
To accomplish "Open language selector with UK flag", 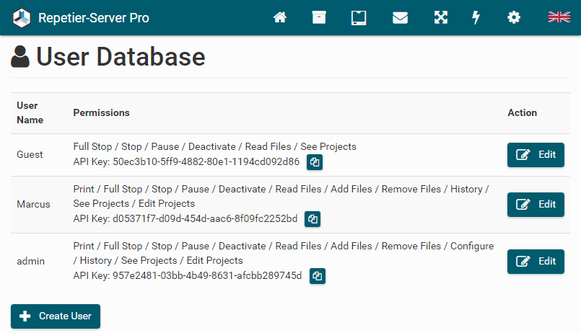I will 559,17.
